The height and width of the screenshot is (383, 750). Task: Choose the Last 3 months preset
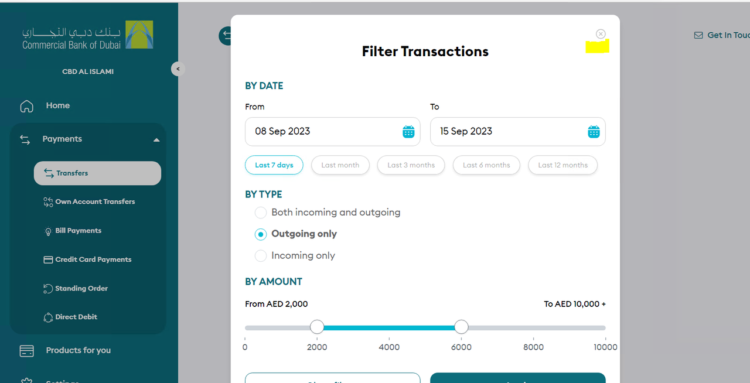click(x=411, y=165)
